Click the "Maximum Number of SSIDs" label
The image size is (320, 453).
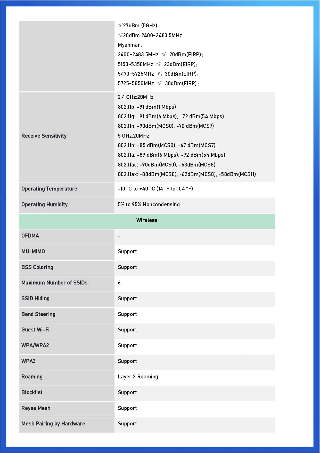54,283
